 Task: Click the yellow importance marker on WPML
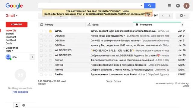pyautogui.click(x=50, y=31)
